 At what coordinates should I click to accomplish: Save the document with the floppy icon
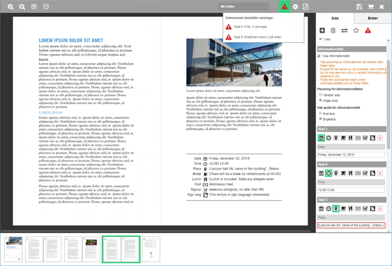(359, 7)
